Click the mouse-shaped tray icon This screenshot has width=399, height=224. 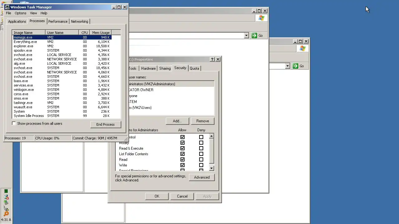(6, 208)
